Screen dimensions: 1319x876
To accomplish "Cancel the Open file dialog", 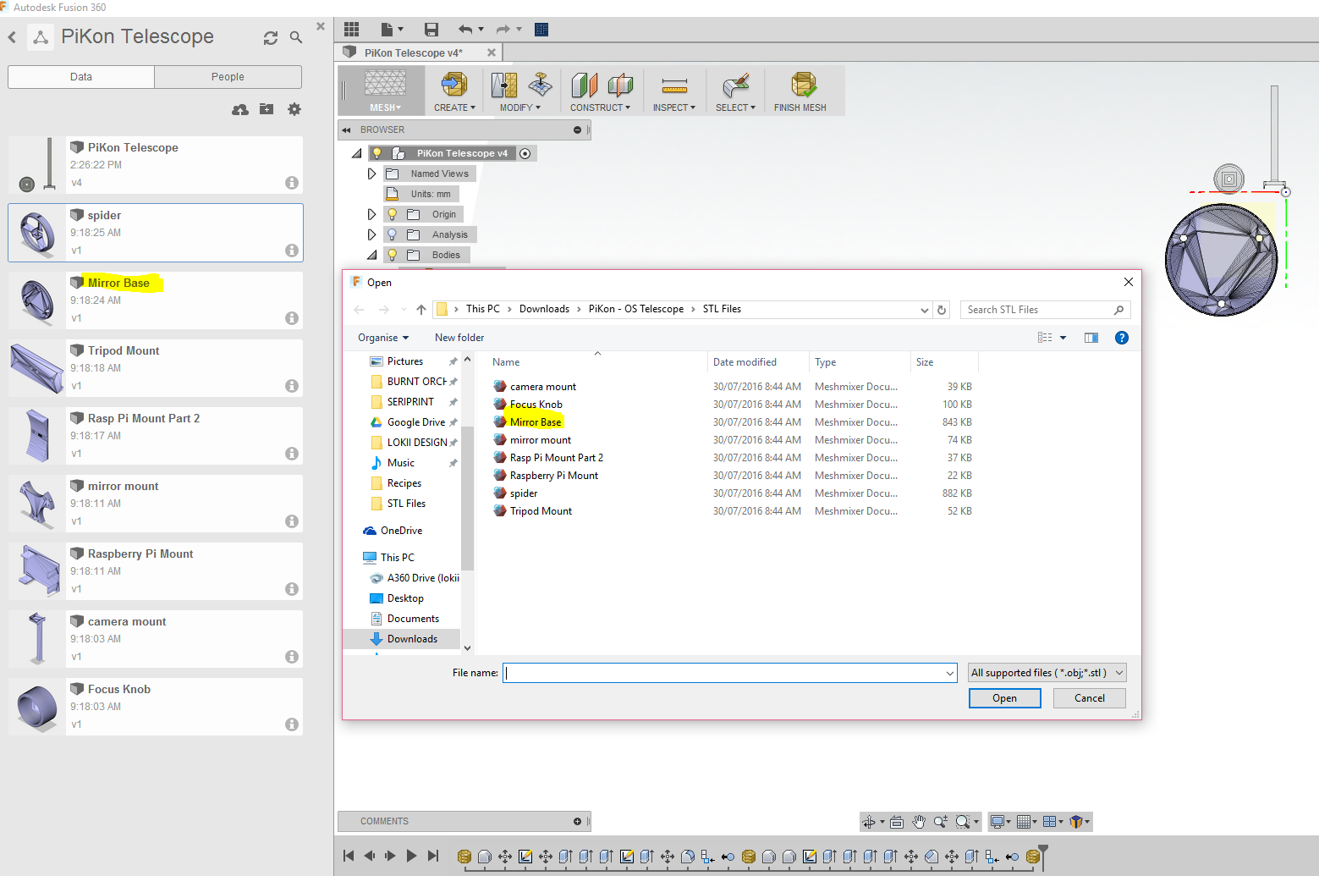I will click(1089, 697).
